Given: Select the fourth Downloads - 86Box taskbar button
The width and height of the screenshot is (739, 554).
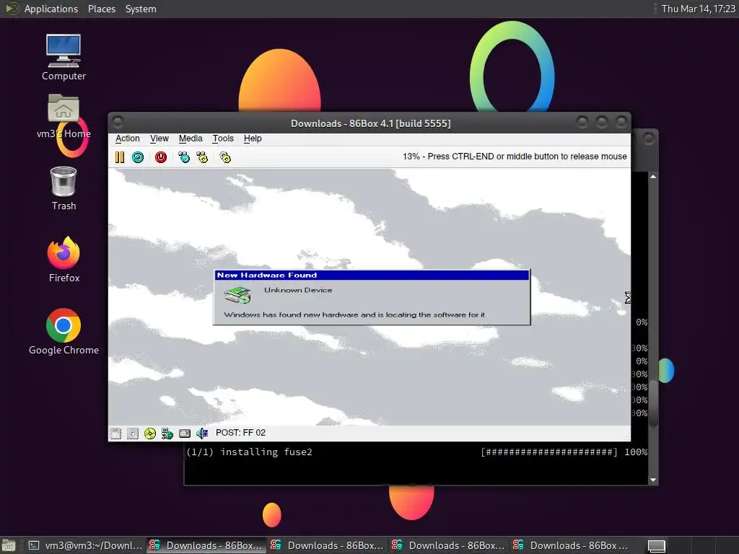Looking at the screenshot, I should (x=571, y=545).
